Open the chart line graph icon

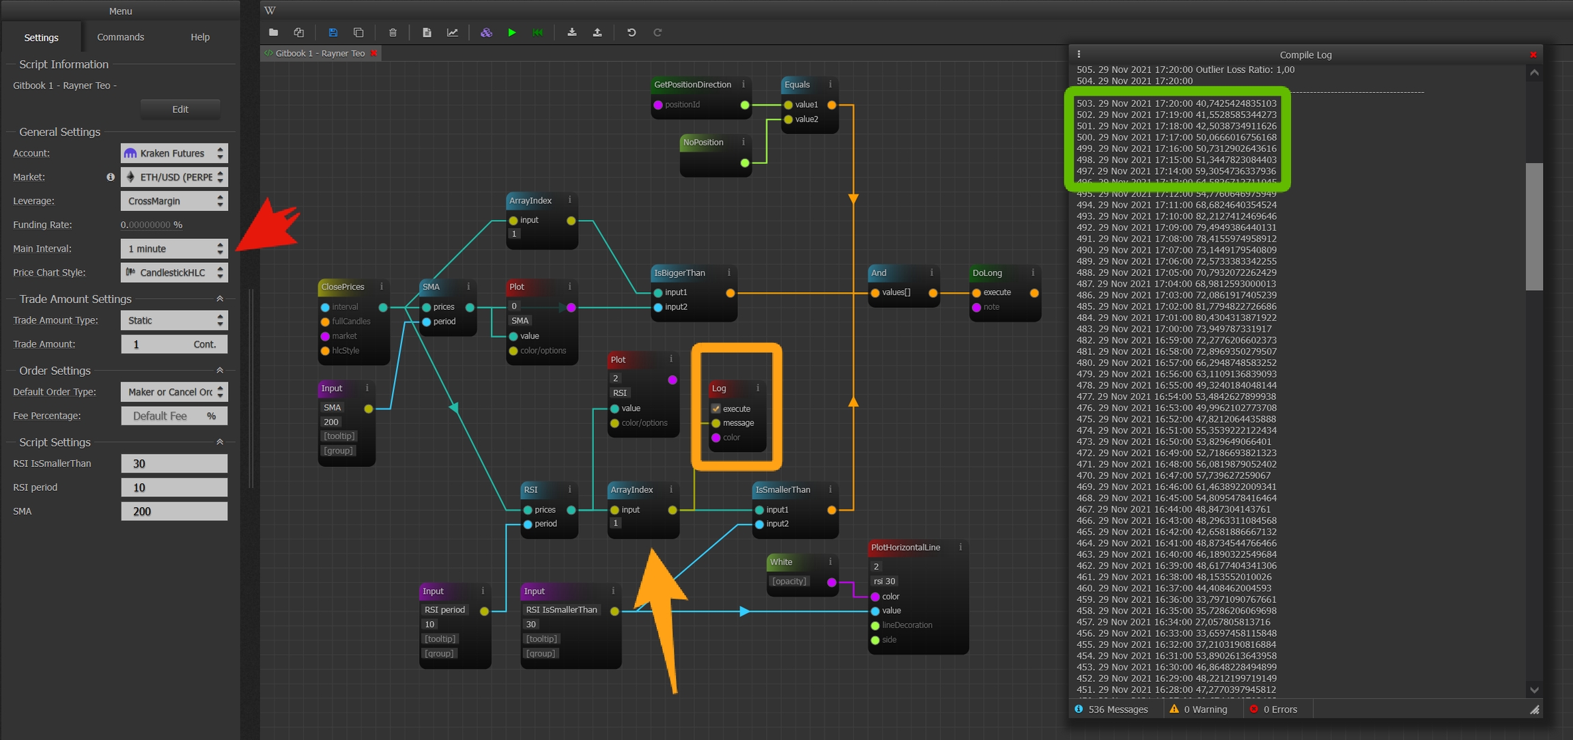(452, 32)
